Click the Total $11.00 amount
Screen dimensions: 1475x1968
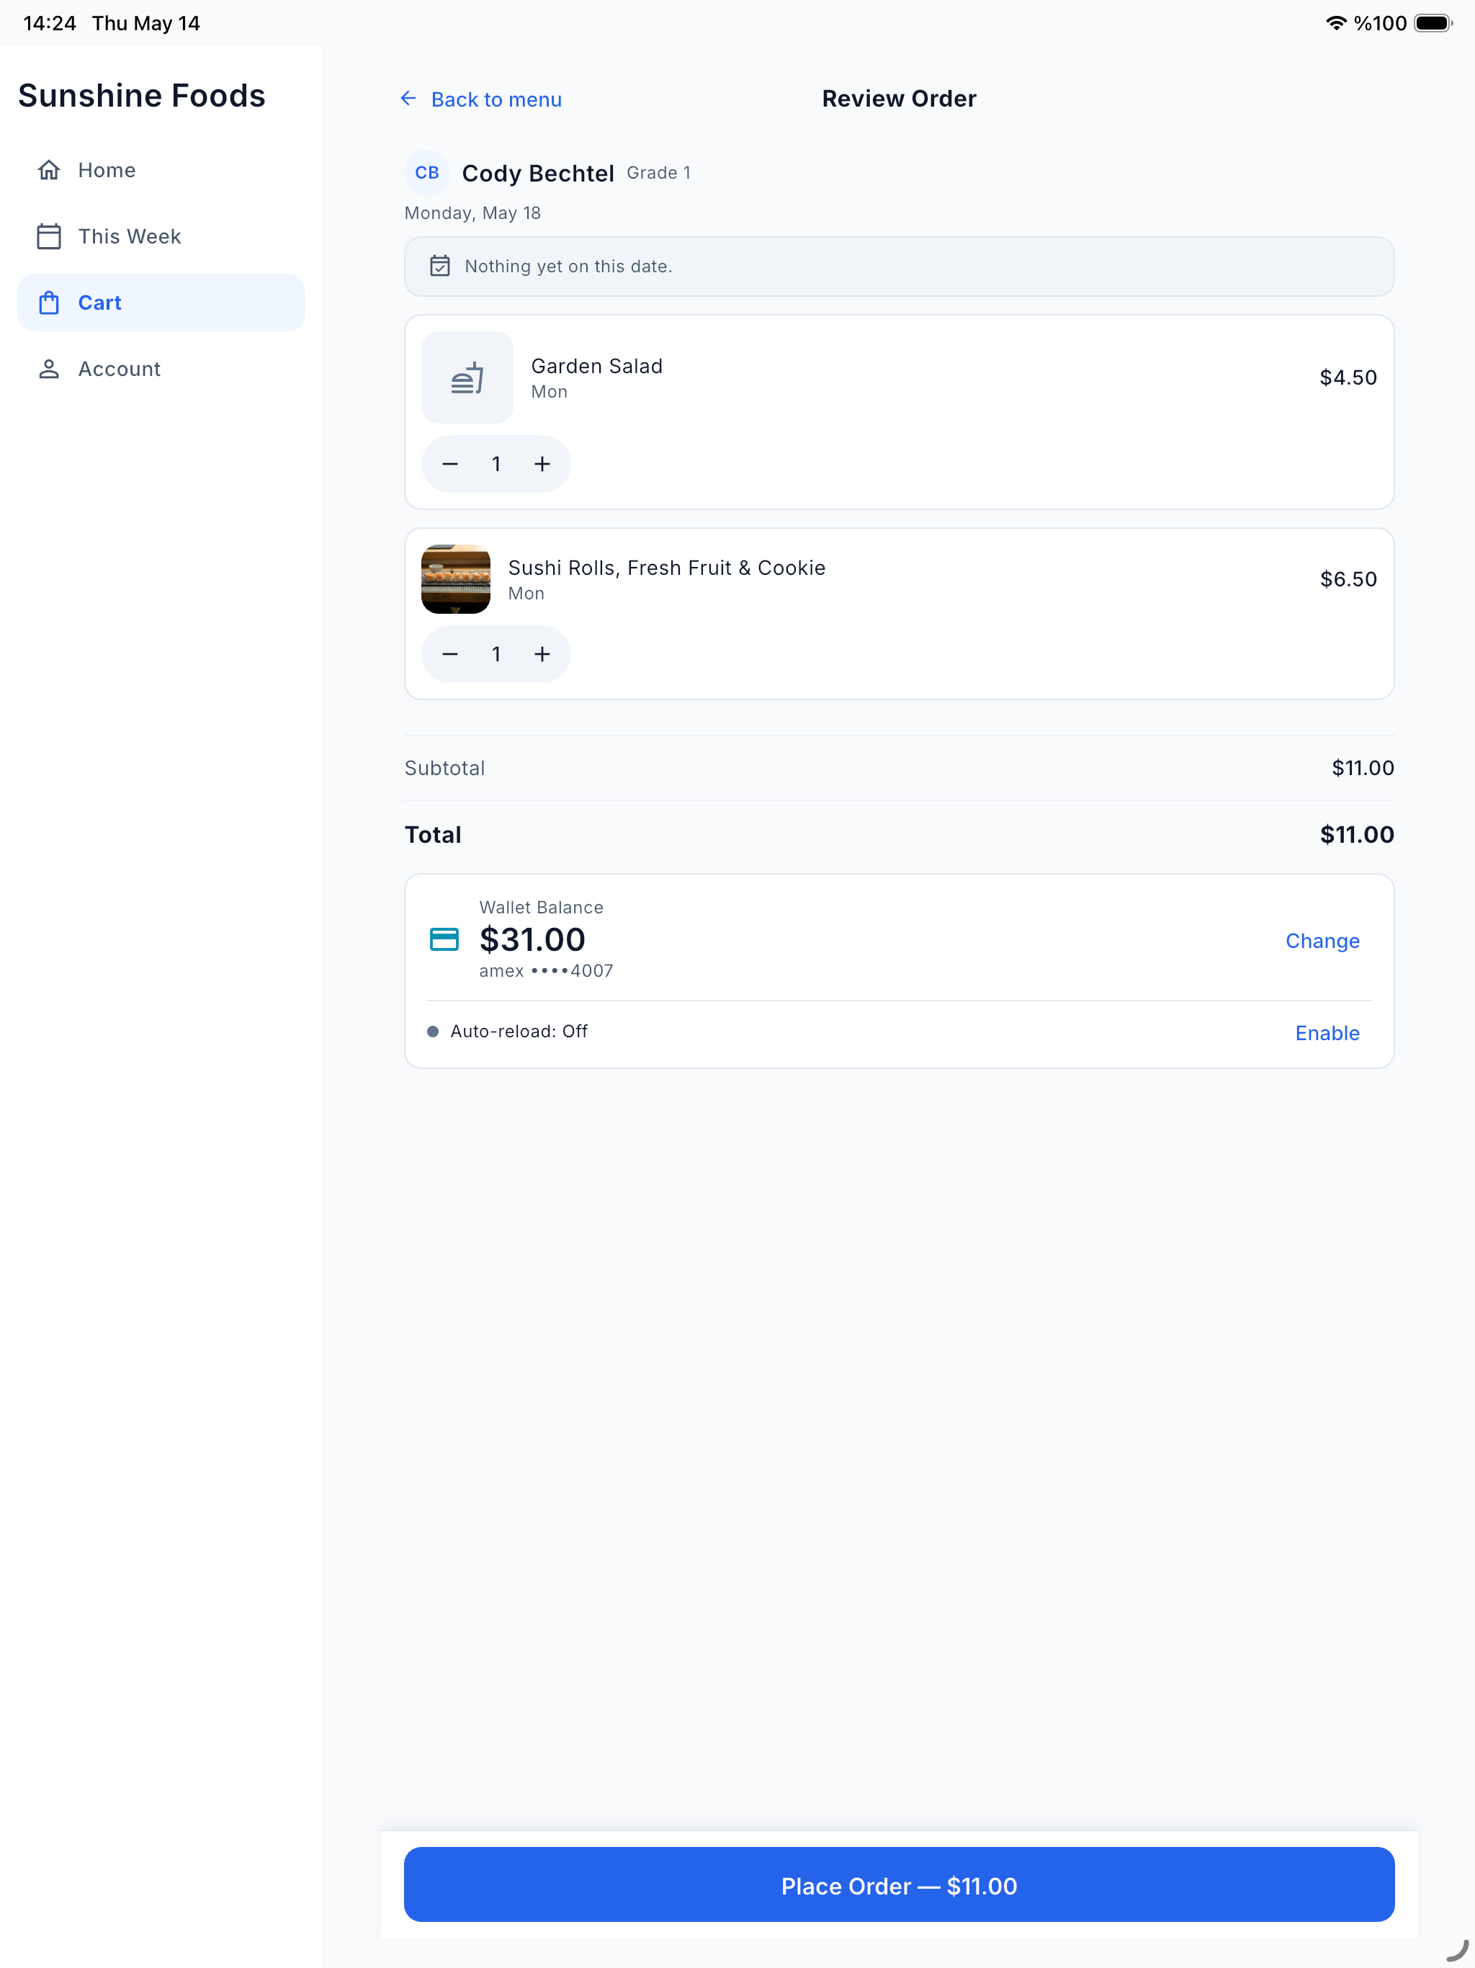click(x=1357, y=835)
